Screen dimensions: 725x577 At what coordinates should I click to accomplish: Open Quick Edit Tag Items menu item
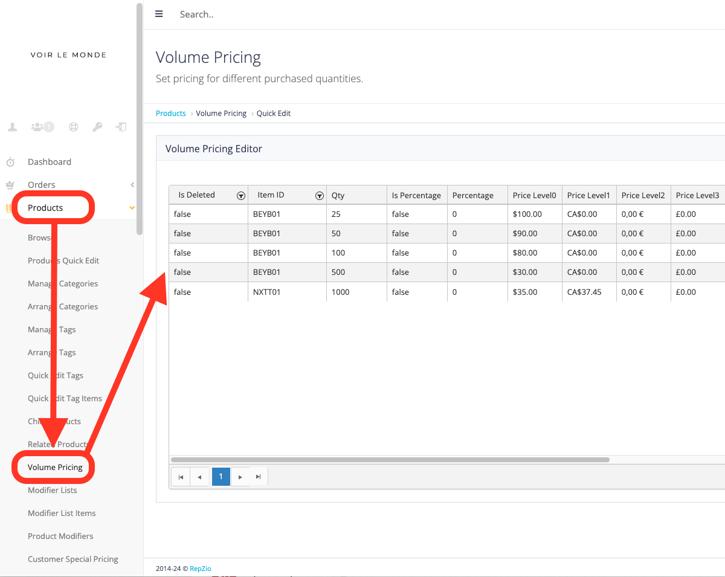[x=65, y=398]
